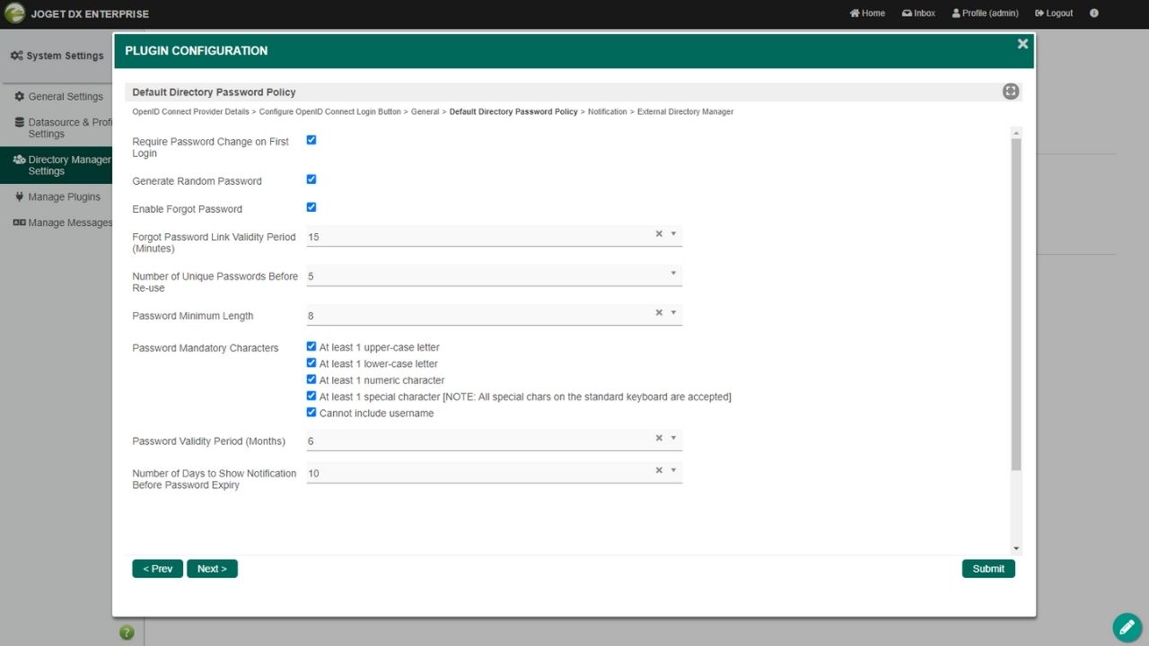Close the Plugin Configuration dialog
Viewport: 1149px width, 646px height.
coord(1022,44)
